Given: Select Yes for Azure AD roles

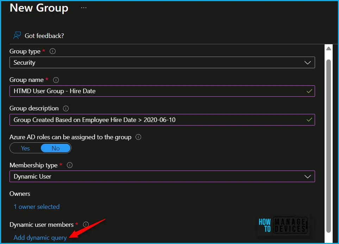Looking at the screenshot, I should point(25,148).
